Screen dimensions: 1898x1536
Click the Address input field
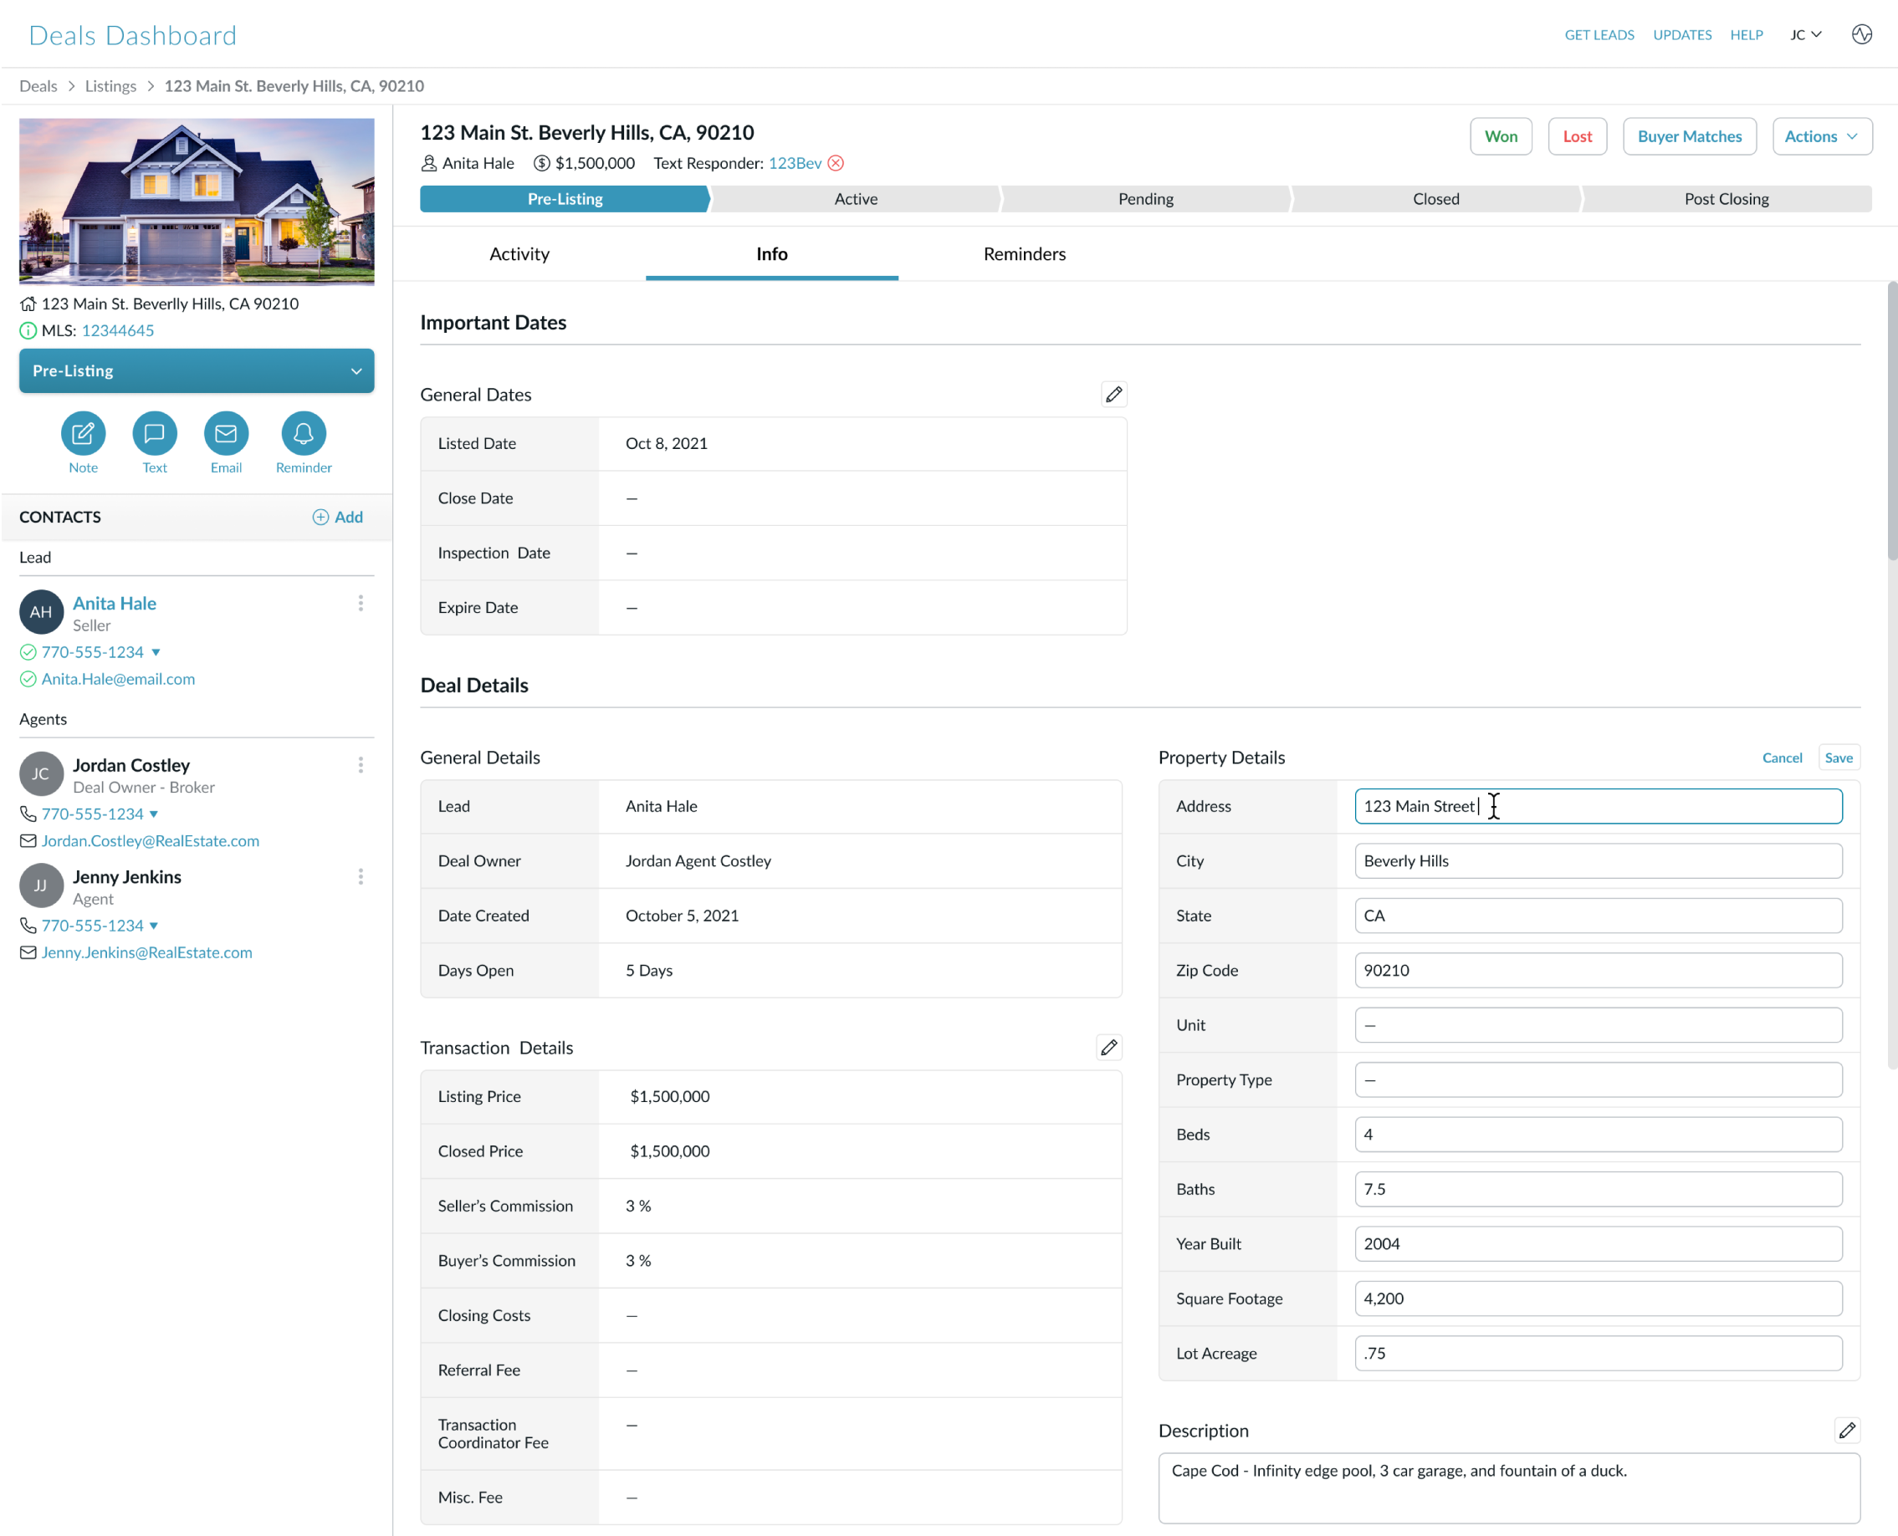pyautogui.click(x=1597, y=805)
